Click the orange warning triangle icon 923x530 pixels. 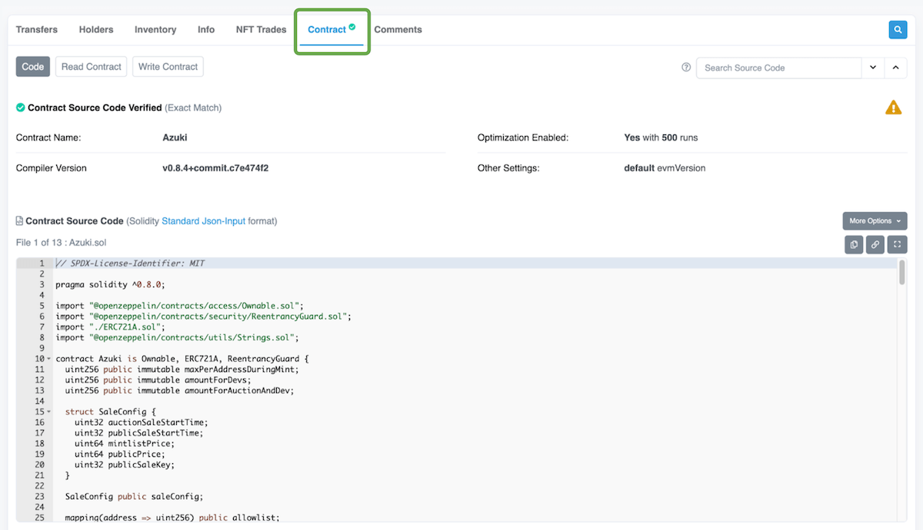[x=893, y=108]
